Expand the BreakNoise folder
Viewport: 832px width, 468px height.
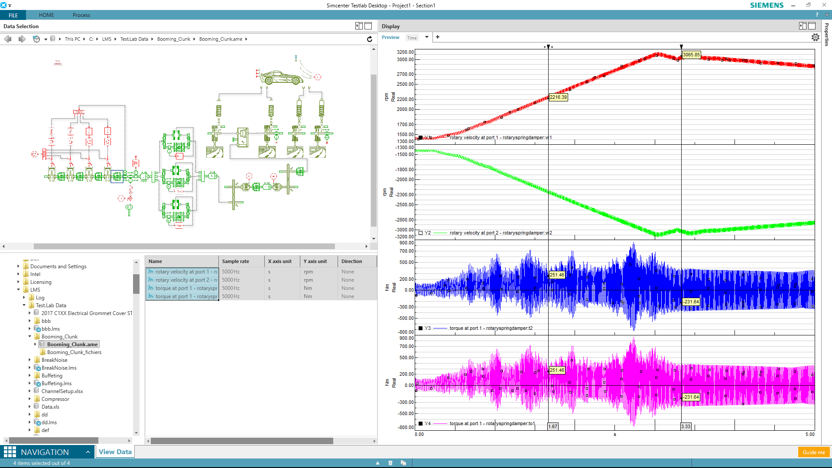click(x=29, y=360)
